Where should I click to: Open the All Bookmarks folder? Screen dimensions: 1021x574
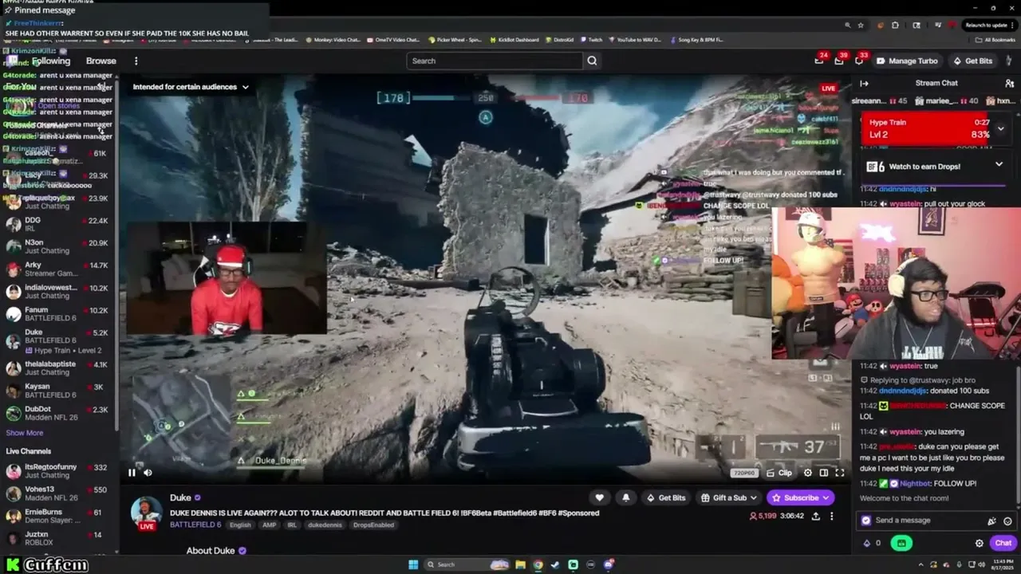[996, 40]
